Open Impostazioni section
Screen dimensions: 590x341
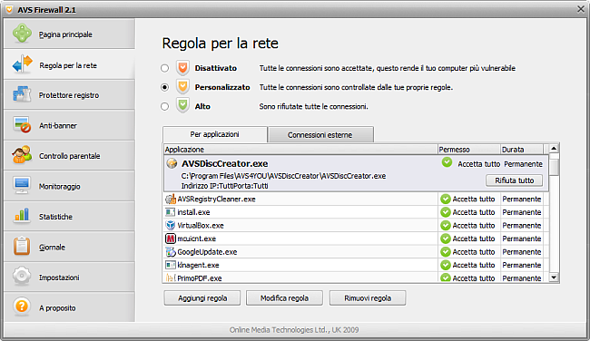69,278
